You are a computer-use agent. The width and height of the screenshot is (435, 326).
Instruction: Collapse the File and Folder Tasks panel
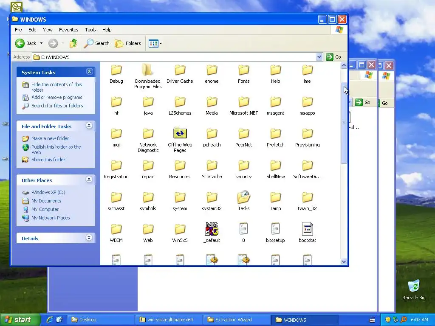(x=89, y=126)
